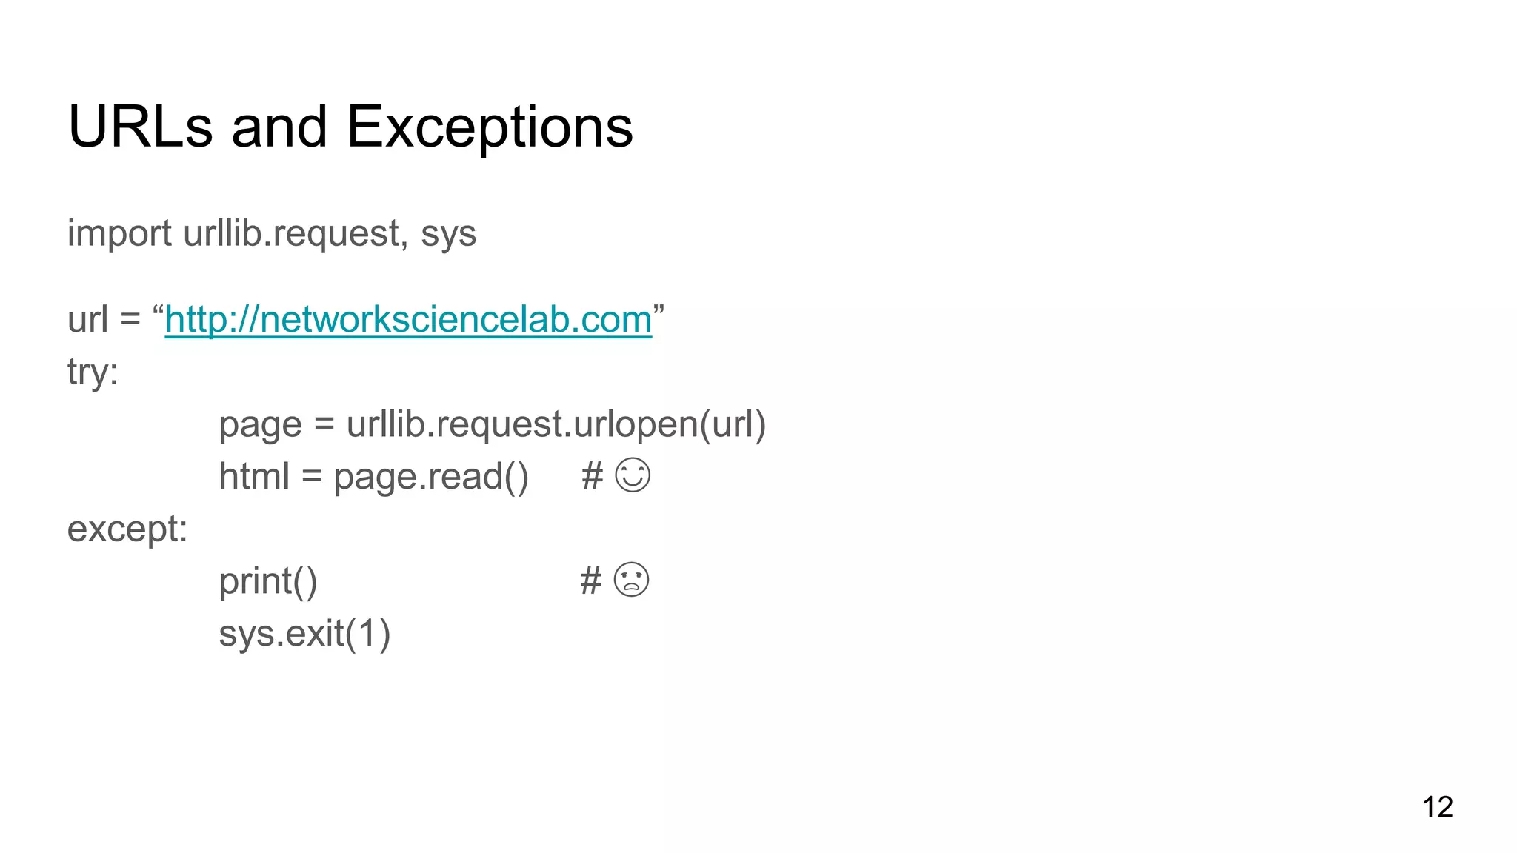Image resolution: width=1517 pixels, height=853 pixels.
Task: Click the "urlopen(url)" call text
Action: click(670, 424)
